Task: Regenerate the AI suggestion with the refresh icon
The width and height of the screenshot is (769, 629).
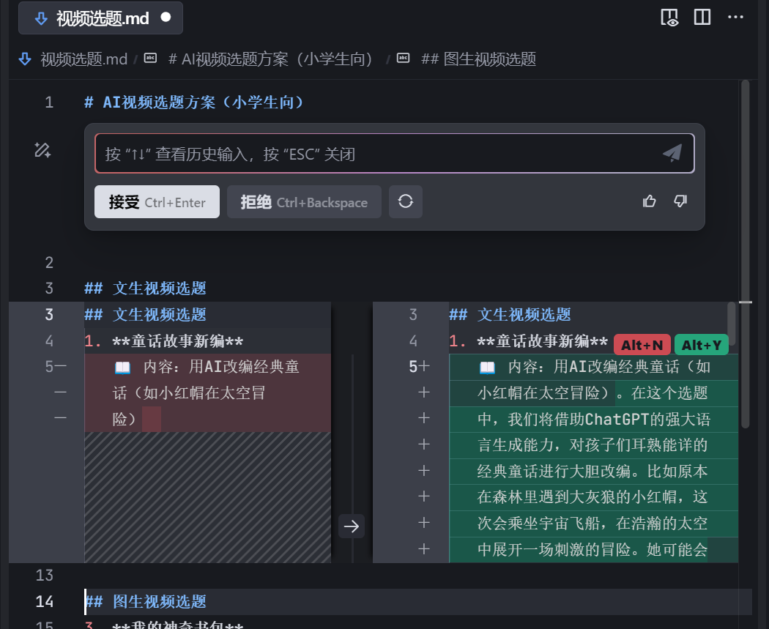Action: coord(406,201)
